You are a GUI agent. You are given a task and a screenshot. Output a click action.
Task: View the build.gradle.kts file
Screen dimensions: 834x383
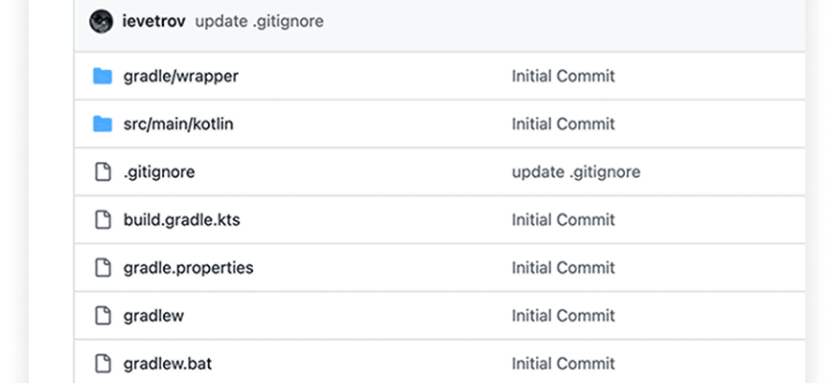181,220
